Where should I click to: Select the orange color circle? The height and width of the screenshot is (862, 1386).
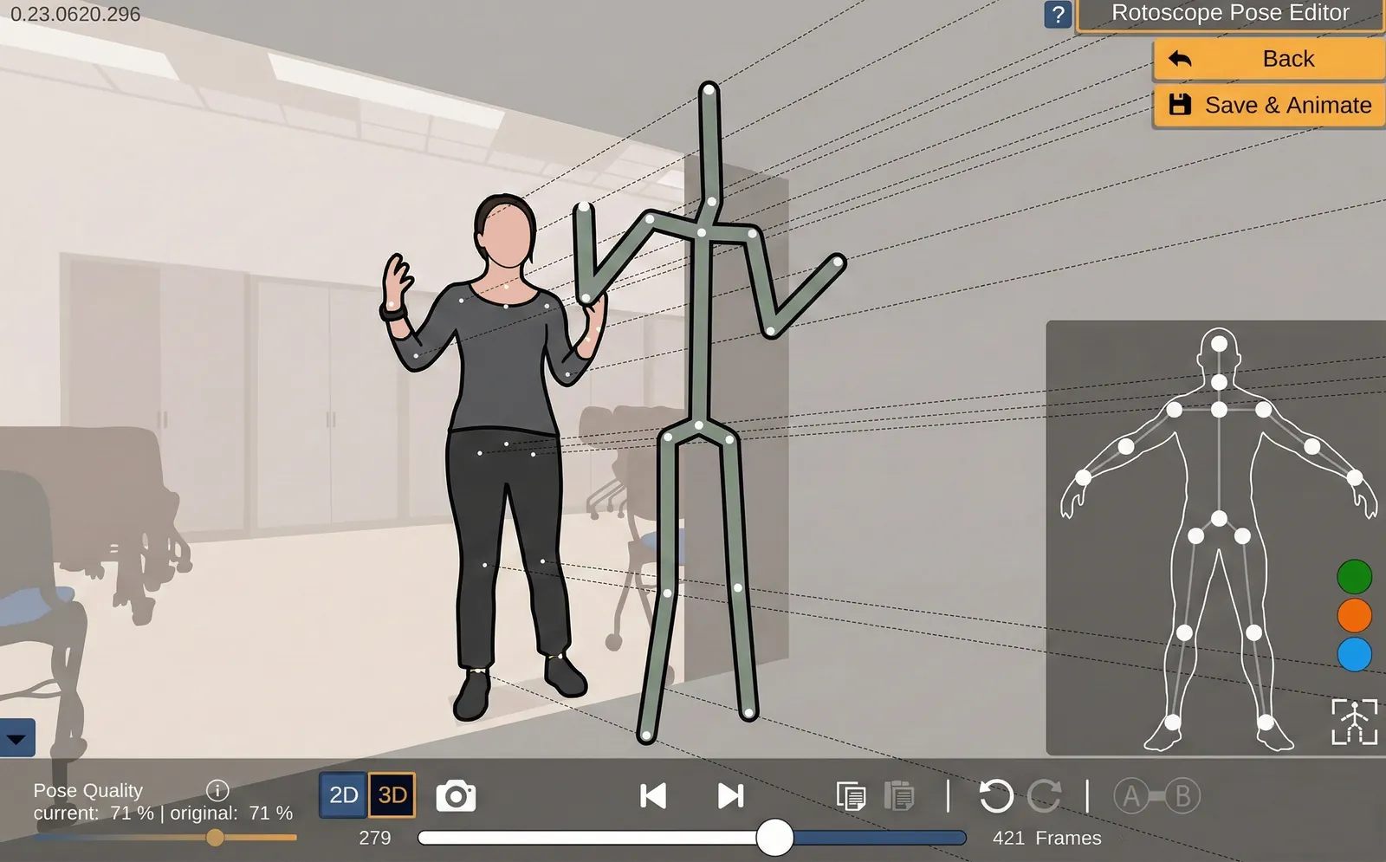(1354, 616)
